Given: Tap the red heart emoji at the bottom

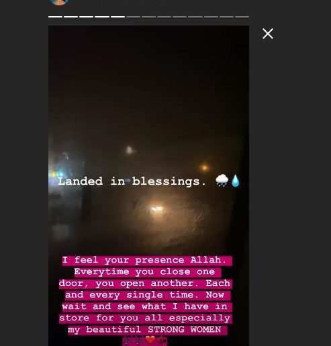Looking at the screenshot, I should tap(150, 340).
